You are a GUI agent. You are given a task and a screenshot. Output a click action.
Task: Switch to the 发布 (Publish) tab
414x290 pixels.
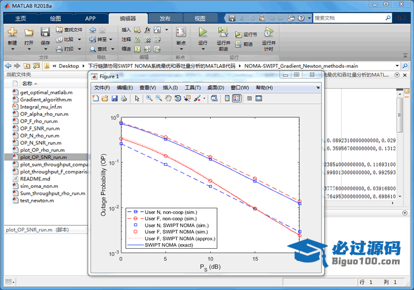point(165,18)
